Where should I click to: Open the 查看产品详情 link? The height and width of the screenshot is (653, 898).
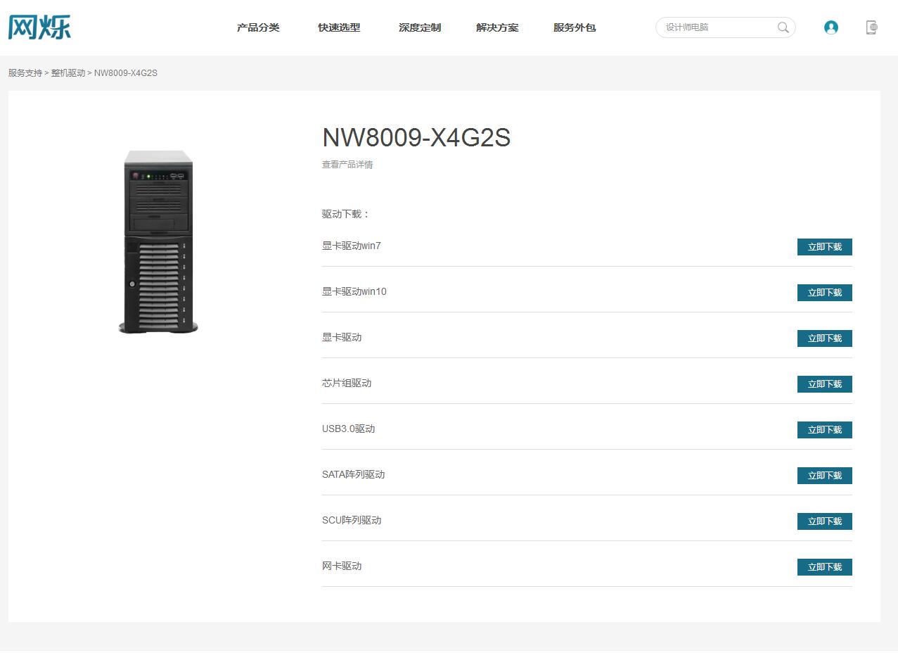point(347,165)
